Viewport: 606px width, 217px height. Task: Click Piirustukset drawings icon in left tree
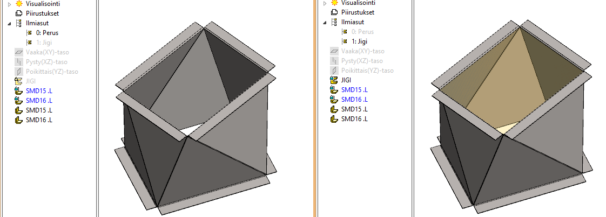(18, 13)
